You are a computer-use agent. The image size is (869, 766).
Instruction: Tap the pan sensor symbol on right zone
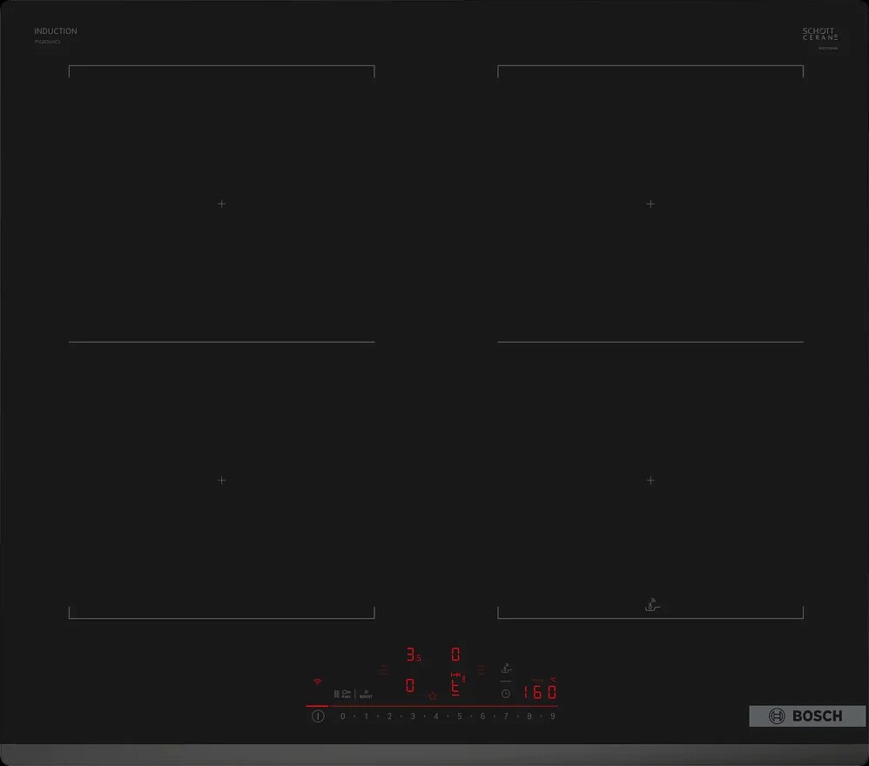click(651, 605)
